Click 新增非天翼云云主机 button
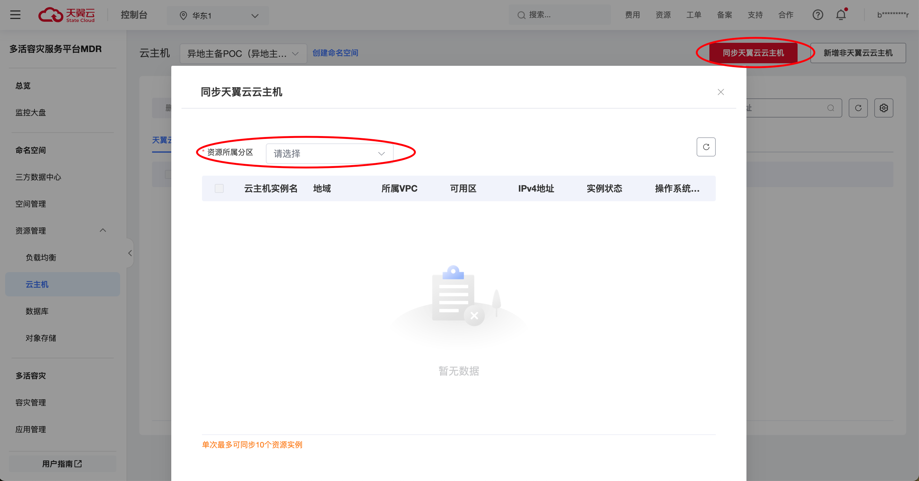 tap(858, 53)
